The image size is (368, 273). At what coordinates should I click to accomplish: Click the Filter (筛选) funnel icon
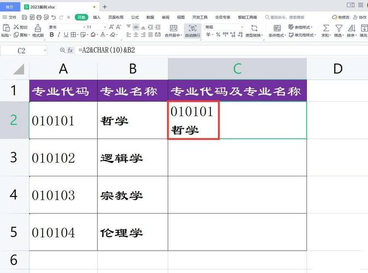[x=338, y=28]
